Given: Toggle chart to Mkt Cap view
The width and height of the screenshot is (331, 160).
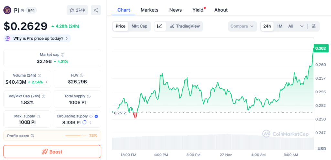Looking at the screenshot, I should pos(139,26).
